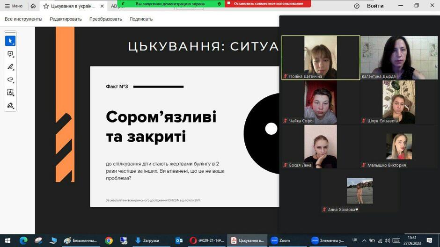Open the Редактировать menu item
The width and height of the screenshot is (440, 247).
pyautogui.click(x=66, y=19)
